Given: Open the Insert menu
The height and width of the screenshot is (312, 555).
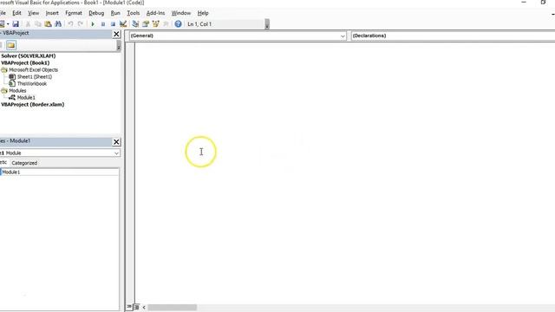Looking at the screenshot, I should click(x=52, y=13).
